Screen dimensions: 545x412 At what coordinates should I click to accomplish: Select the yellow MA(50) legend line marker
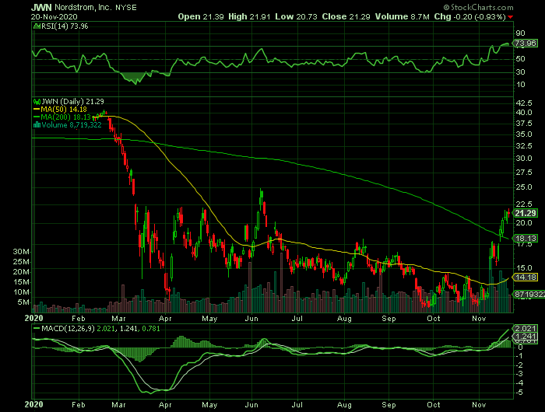(37, 110)
